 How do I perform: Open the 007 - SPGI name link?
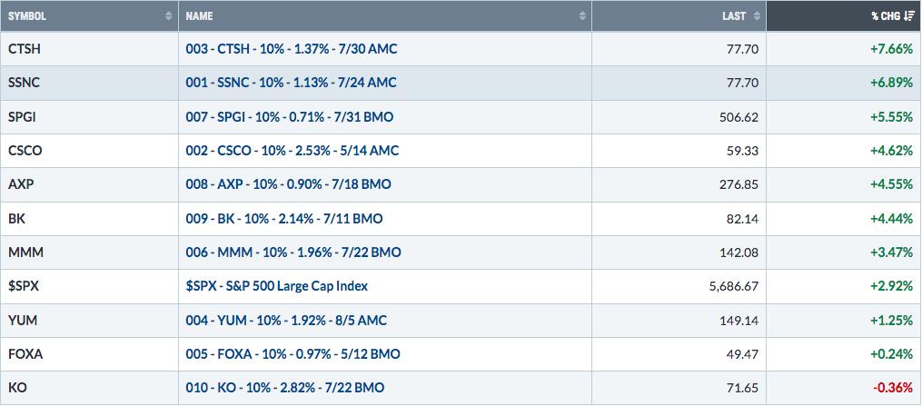(x=290, y=117)
